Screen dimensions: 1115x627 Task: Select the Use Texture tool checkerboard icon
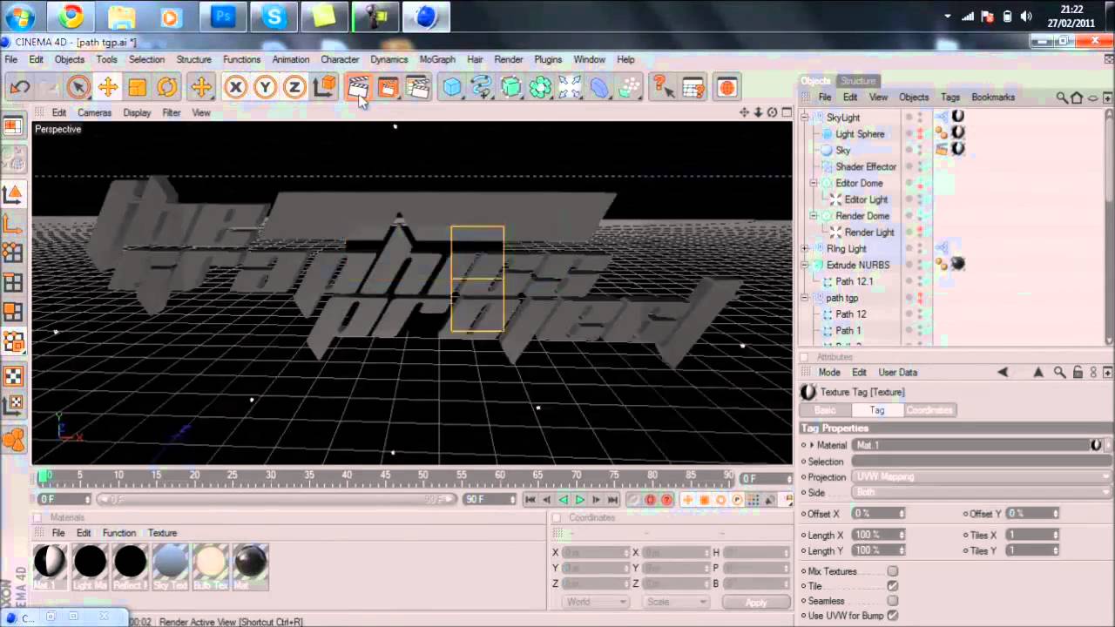pos(14,376)
